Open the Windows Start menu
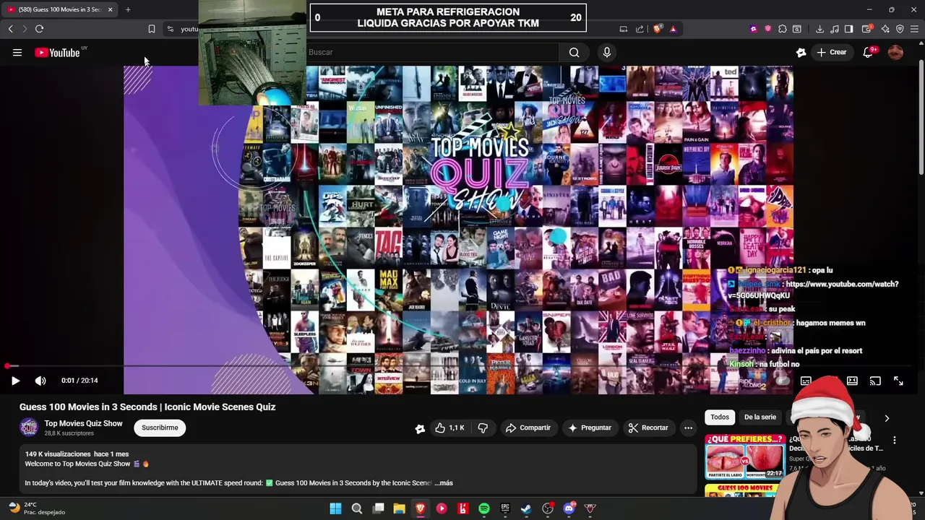925x520 pixels. point(335,508)
